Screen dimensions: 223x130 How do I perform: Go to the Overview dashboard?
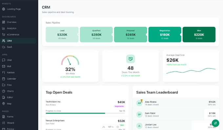12,22
